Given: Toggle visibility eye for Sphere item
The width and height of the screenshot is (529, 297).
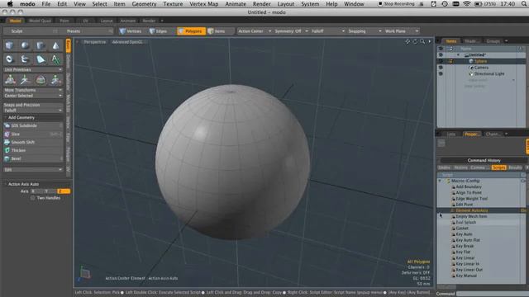Looking at the screenshot, I should [x=441, y=61].
